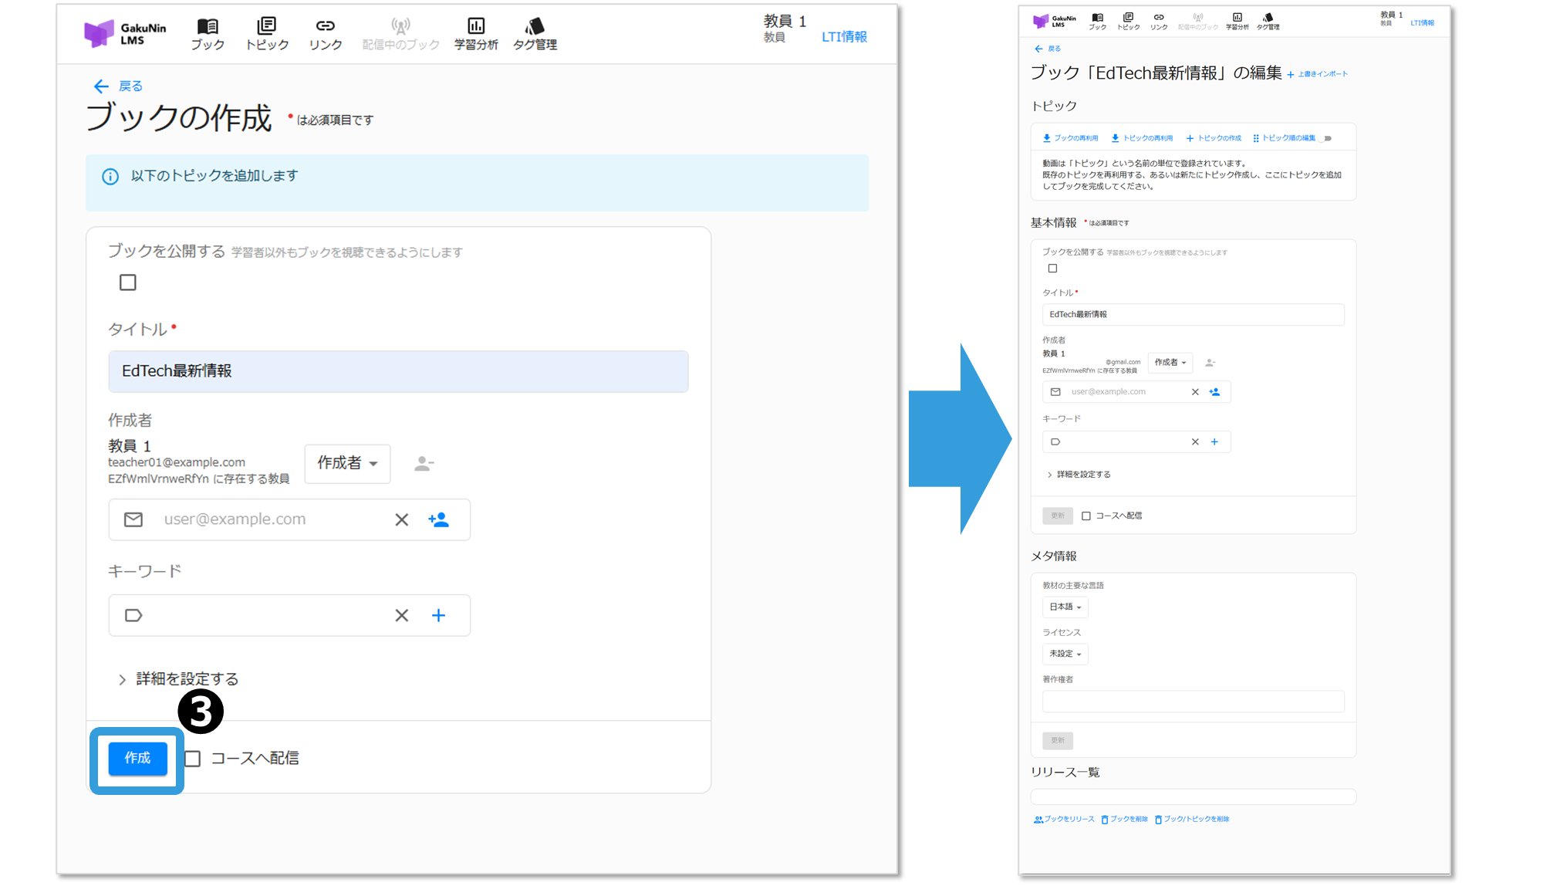
Task: Click the EdTech最新情報 title field in left form
Action: point(398,371)
